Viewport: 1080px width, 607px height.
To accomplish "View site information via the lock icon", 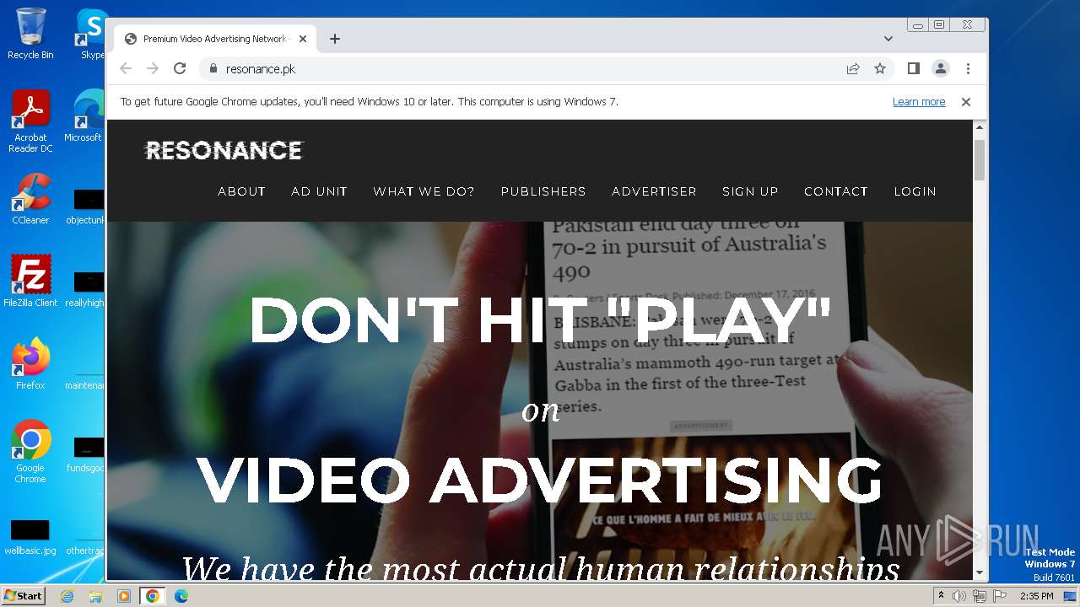I will (x=213, y=69).
